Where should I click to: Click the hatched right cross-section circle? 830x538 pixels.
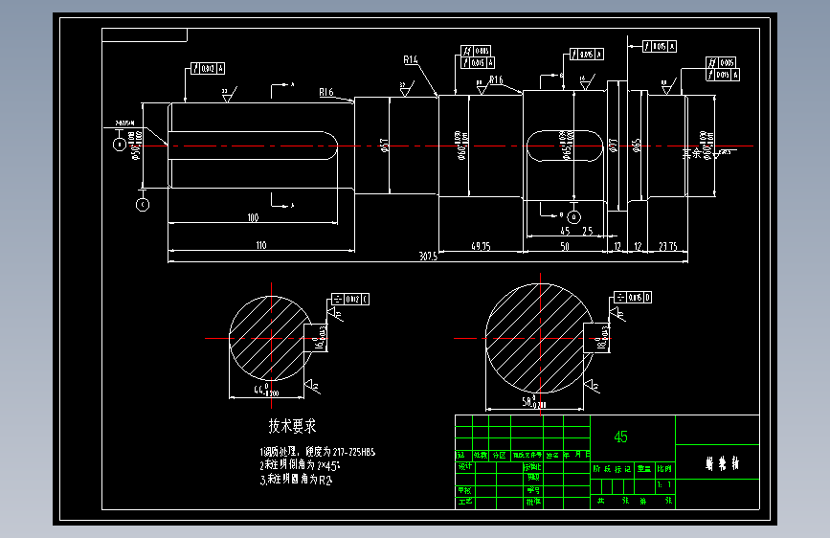click(539, 338)
